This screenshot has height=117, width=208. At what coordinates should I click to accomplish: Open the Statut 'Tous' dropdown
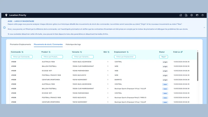tap(164, 57)
